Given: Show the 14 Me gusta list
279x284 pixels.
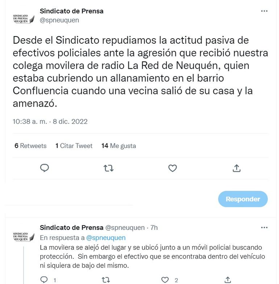Looking at the screenshot, I should 118,146.
